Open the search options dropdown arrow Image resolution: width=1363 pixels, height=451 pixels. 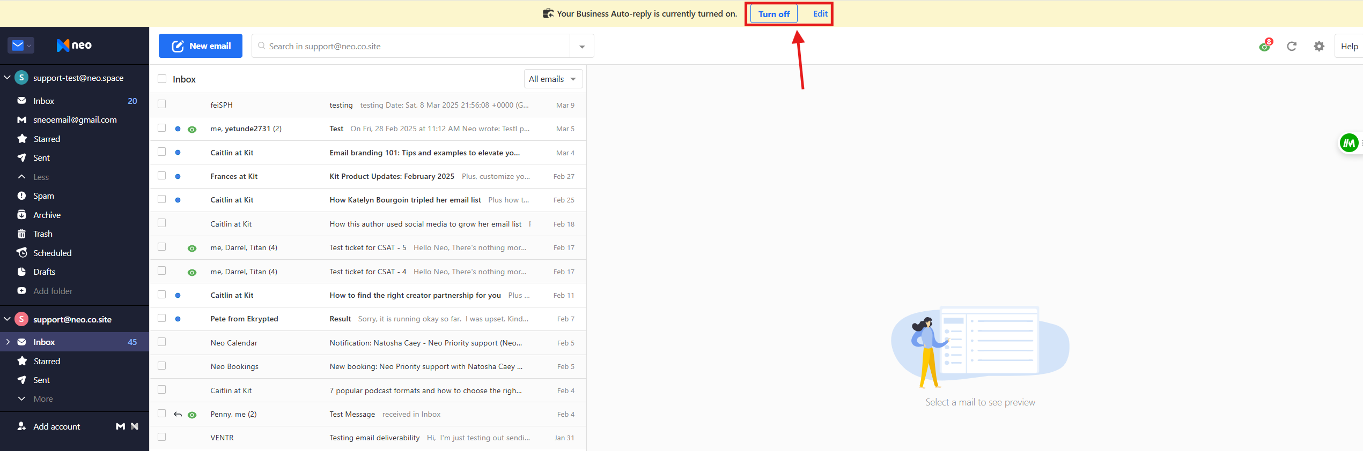point(582,47)
